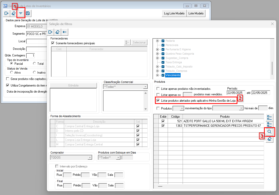Click the eraser icon in Seleção de filtros toolbar

[x=58, y=32]
